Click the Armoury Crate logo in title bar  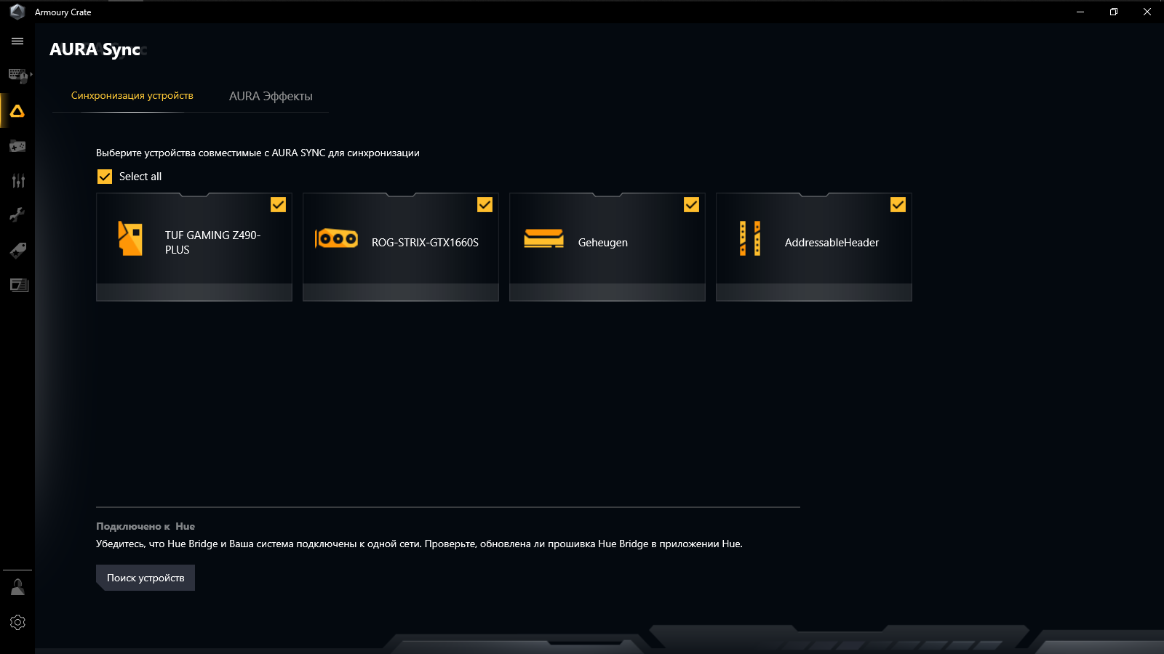[x=17, y=12]
